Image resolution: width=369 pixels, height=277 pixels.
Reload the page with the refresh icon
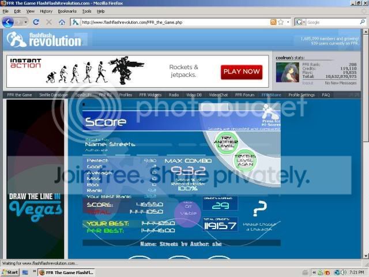point(36,22)
